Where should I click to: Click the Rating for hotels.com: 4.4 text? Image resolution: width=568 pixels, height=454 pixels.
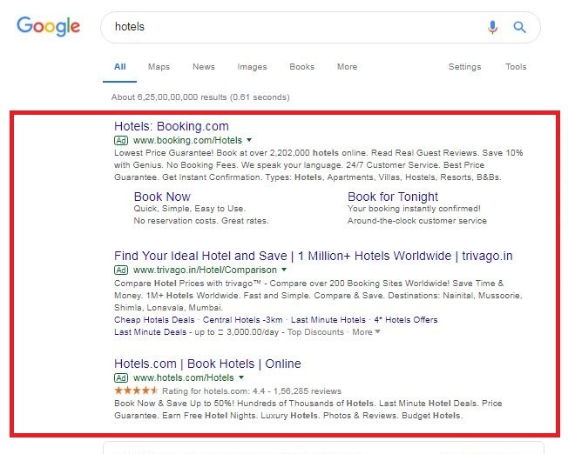point(252,391)
